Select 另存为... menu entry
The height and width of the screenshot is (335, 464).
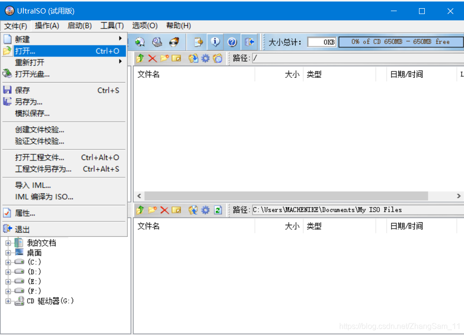tap(64, 102)
